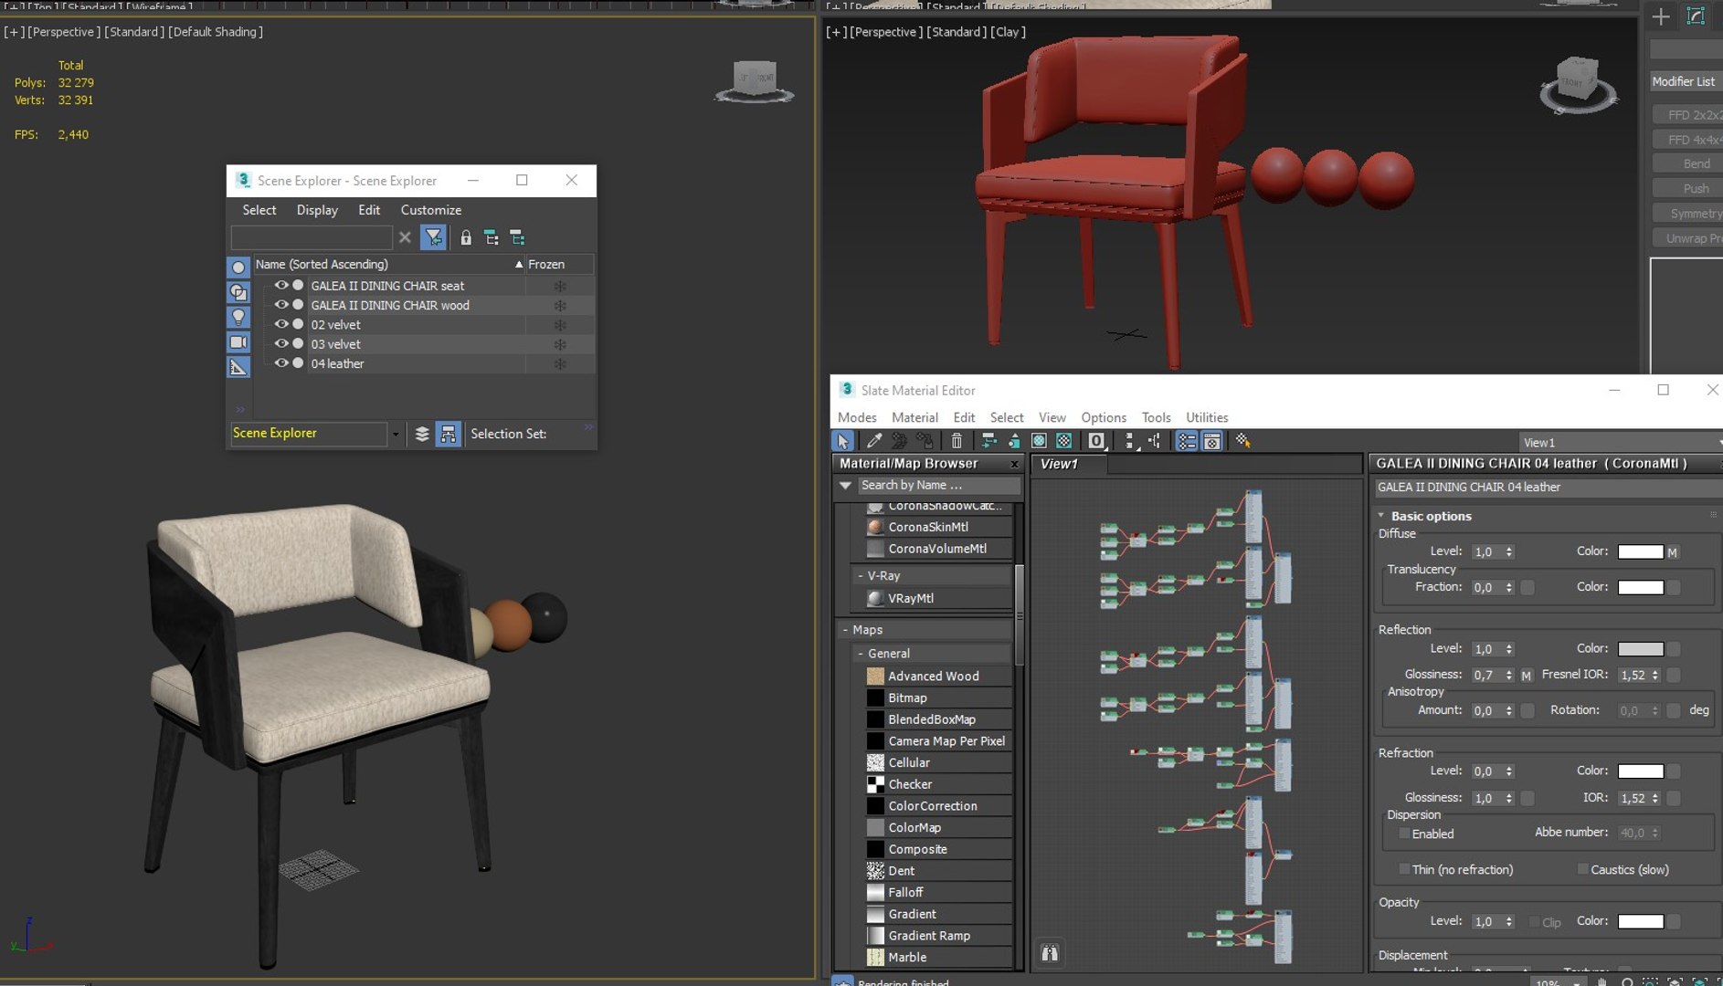Click the left viewport ViewCube
Viewport: 1723px width, 986px height.
(754, 80)
